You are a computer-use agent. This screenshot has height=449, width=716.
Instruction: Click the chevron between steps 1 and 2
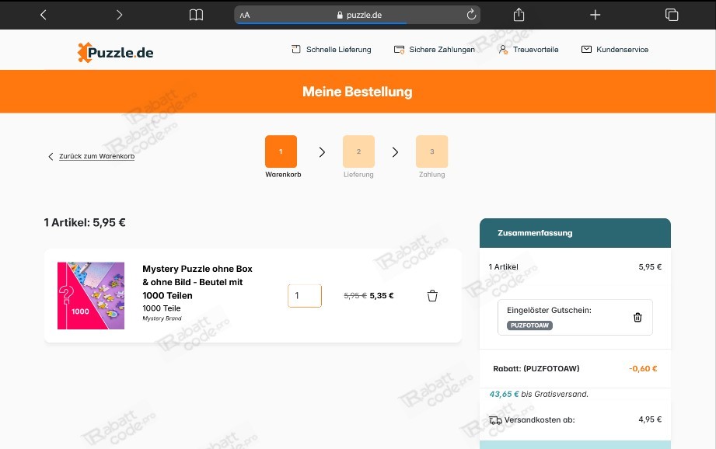click(322, 152)
